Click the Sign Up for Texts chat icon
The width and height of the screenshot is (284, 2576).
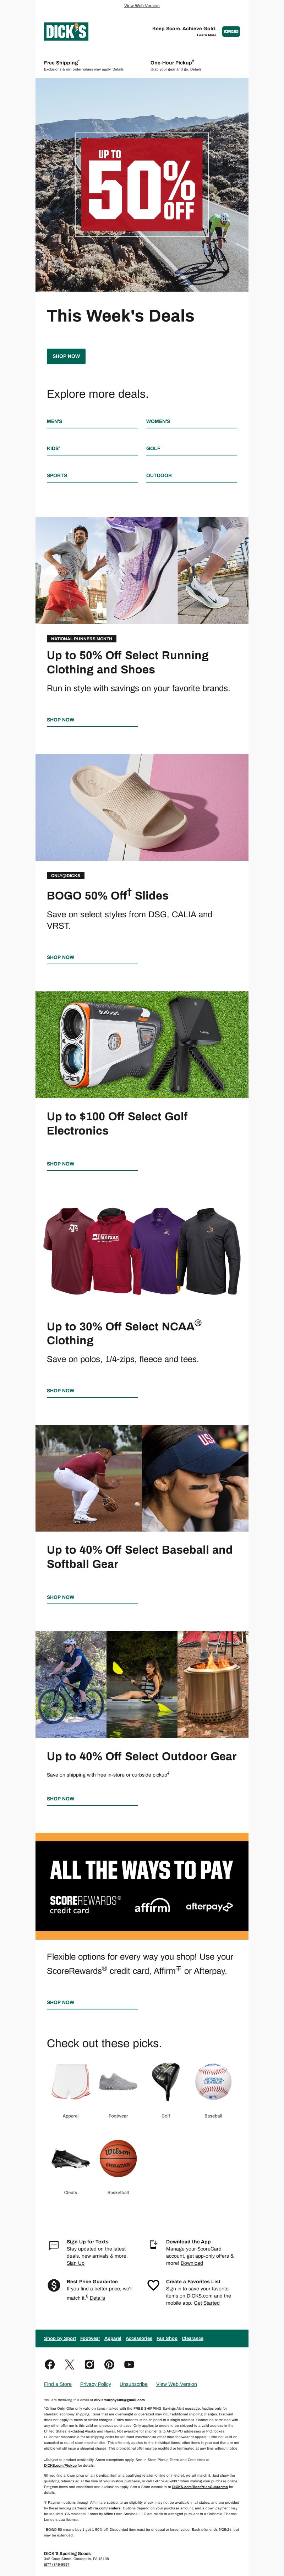54,2245
